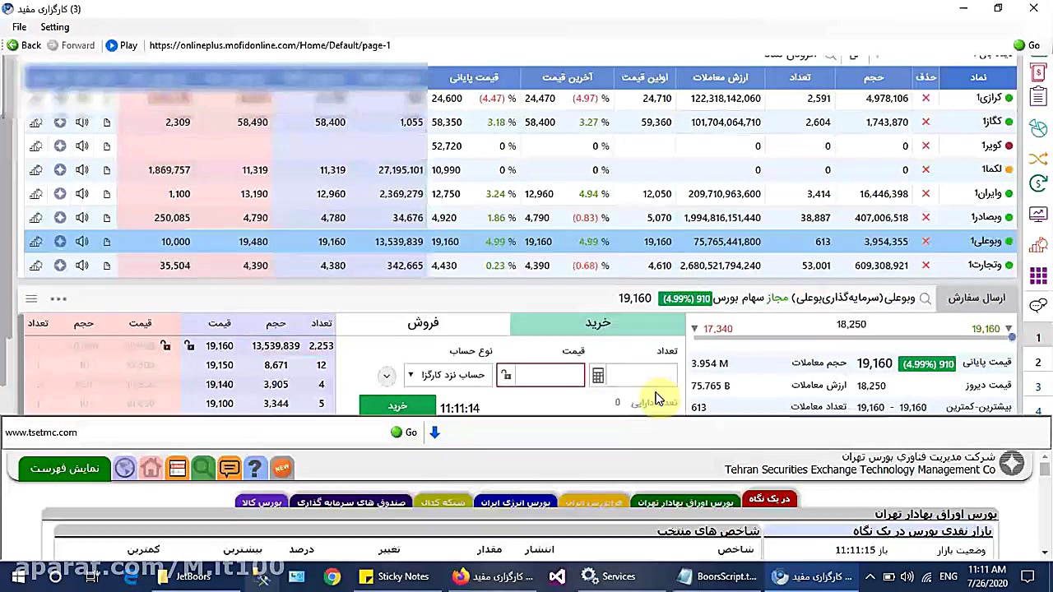Click the Play button in toolbar
This screenshot has height=592, width=1053.
121,45
